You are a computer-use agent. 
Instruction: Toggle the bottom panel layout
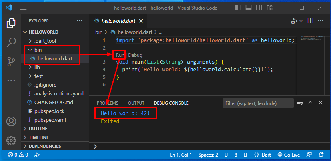(249, 8)
